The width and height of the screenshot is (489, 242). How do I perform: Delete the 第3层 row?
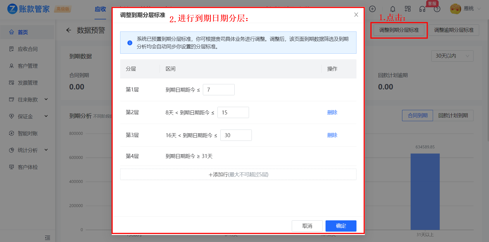[332, 135]
